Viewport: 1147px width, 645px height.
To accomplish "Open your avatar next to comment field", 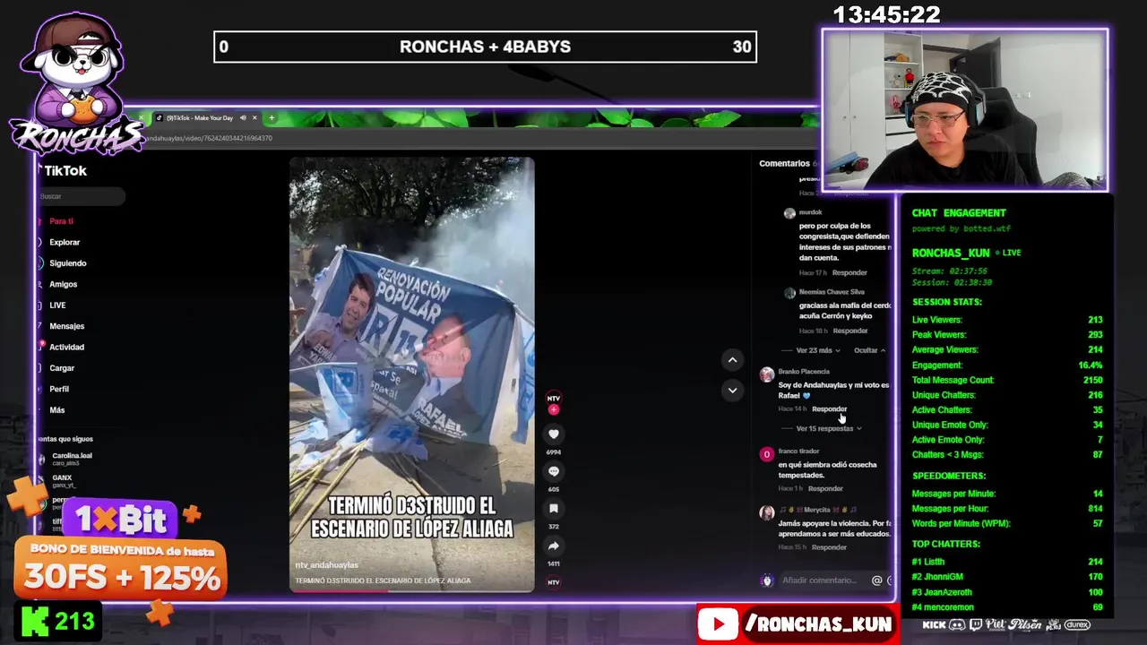I will (x=766, y=580).
